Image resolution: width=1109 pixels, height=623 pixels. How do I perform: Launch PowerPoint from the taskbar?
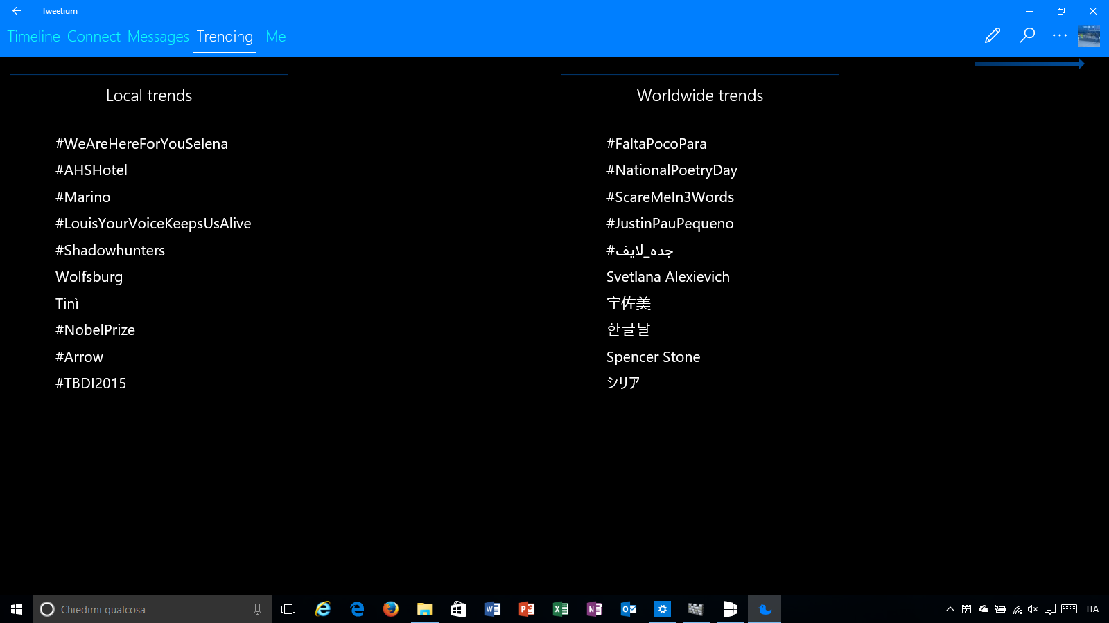pyautogui.click(x=526, y=609)
